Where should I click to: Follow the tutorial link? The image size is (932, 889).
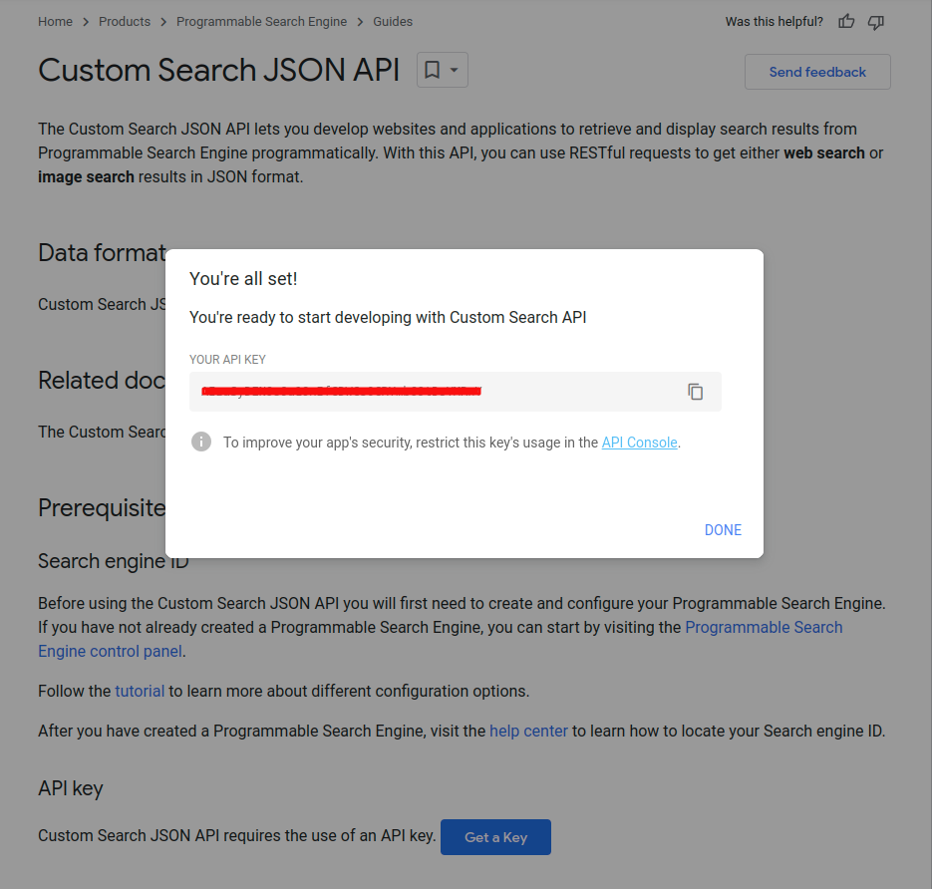coord(140,691)
